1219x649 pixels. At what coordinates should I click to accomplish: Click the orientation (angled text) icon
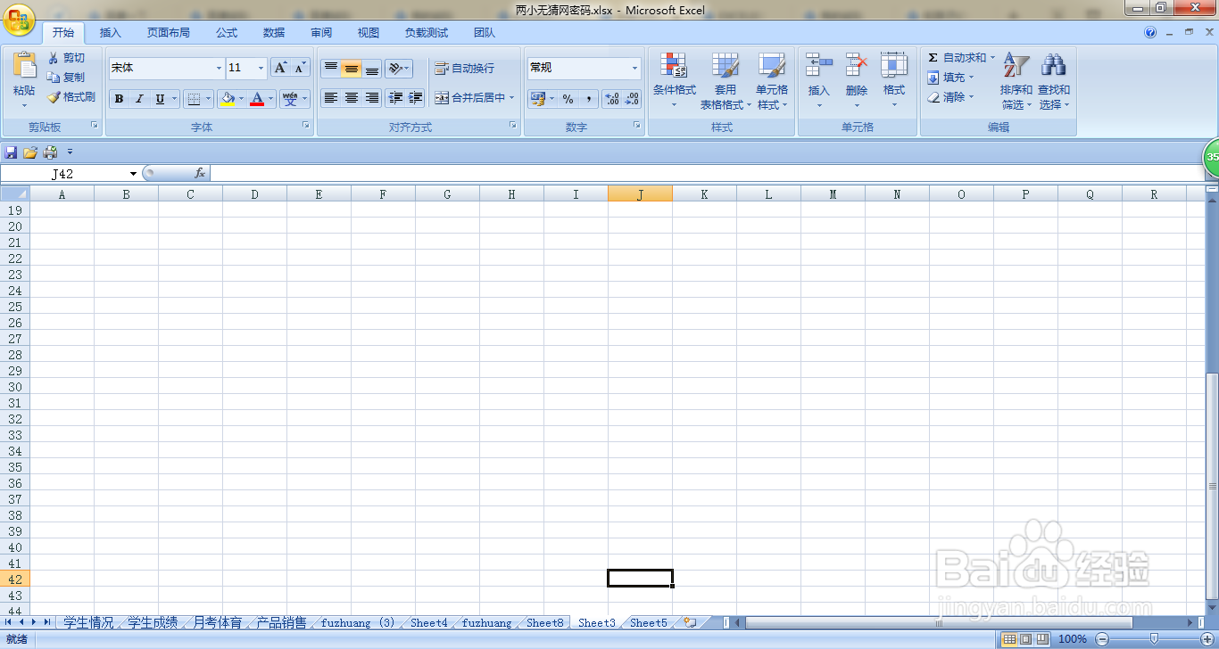click(394, 69)
